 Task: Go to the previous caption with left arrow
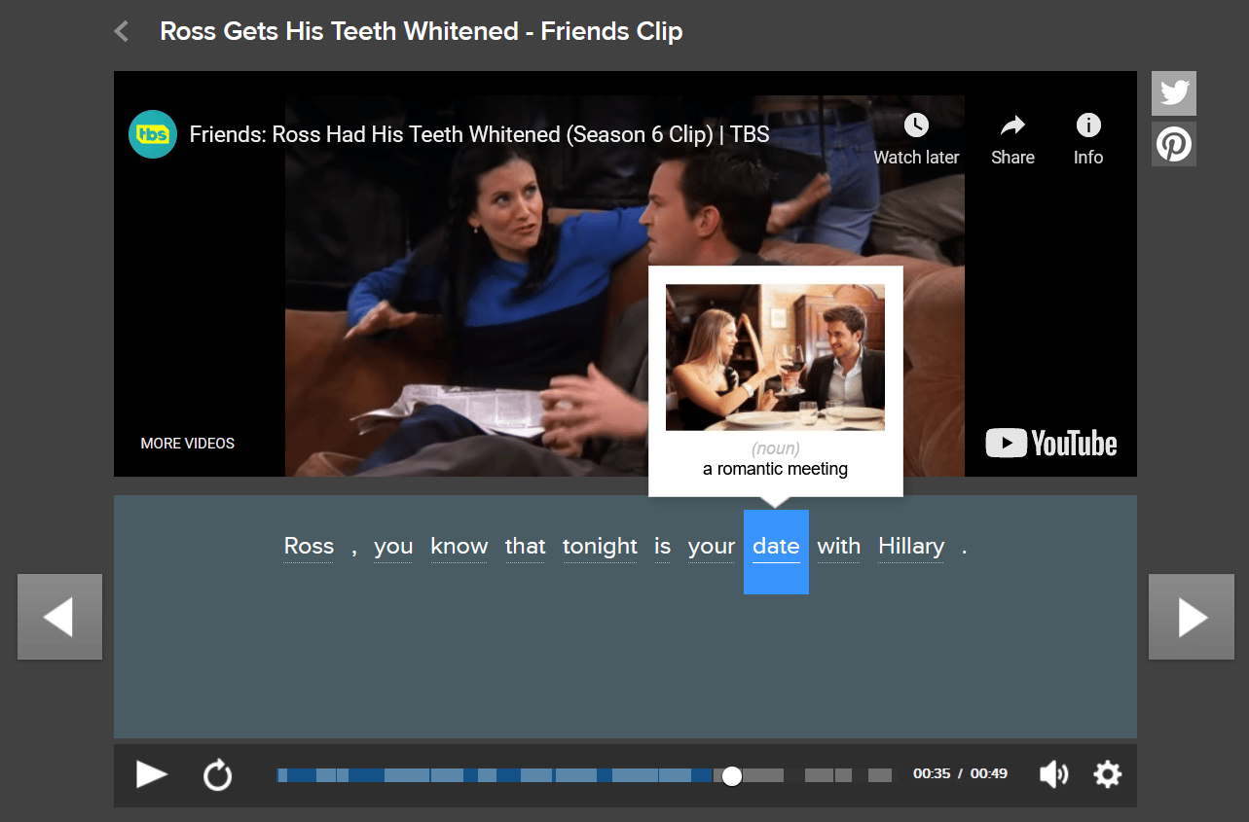point(59,617)
